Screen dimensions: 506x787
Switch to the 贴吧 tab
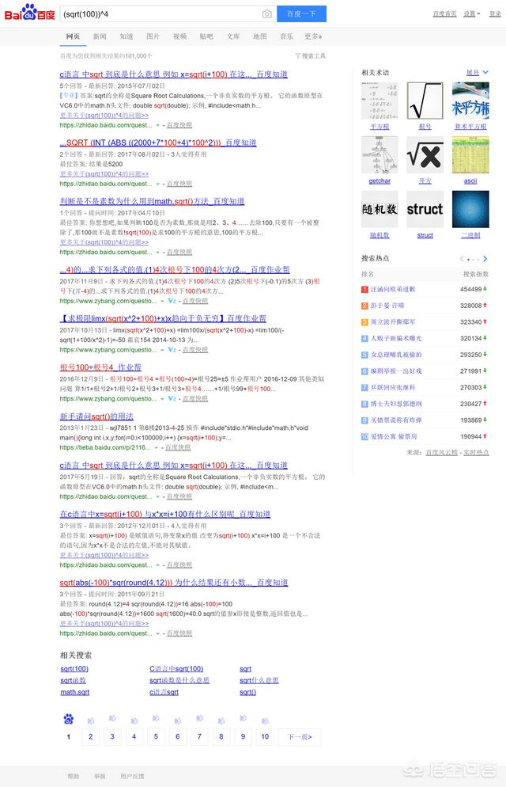click(x=206, y=36)
